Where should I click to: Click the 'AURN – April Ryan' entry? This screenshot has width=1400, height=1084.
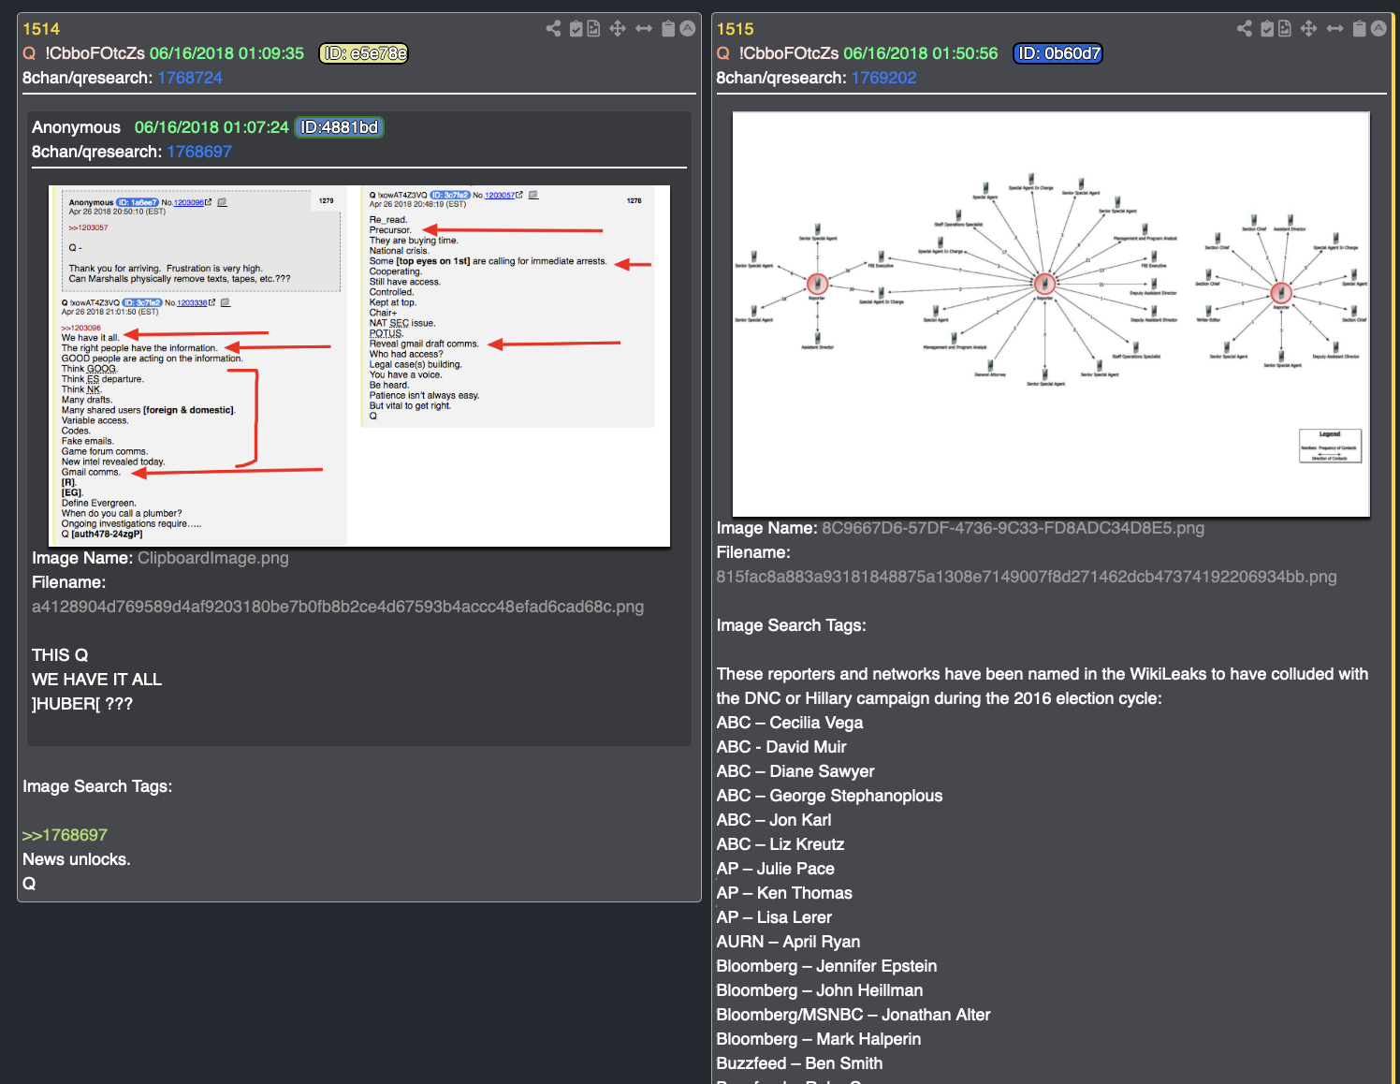(x=788, y=942)
